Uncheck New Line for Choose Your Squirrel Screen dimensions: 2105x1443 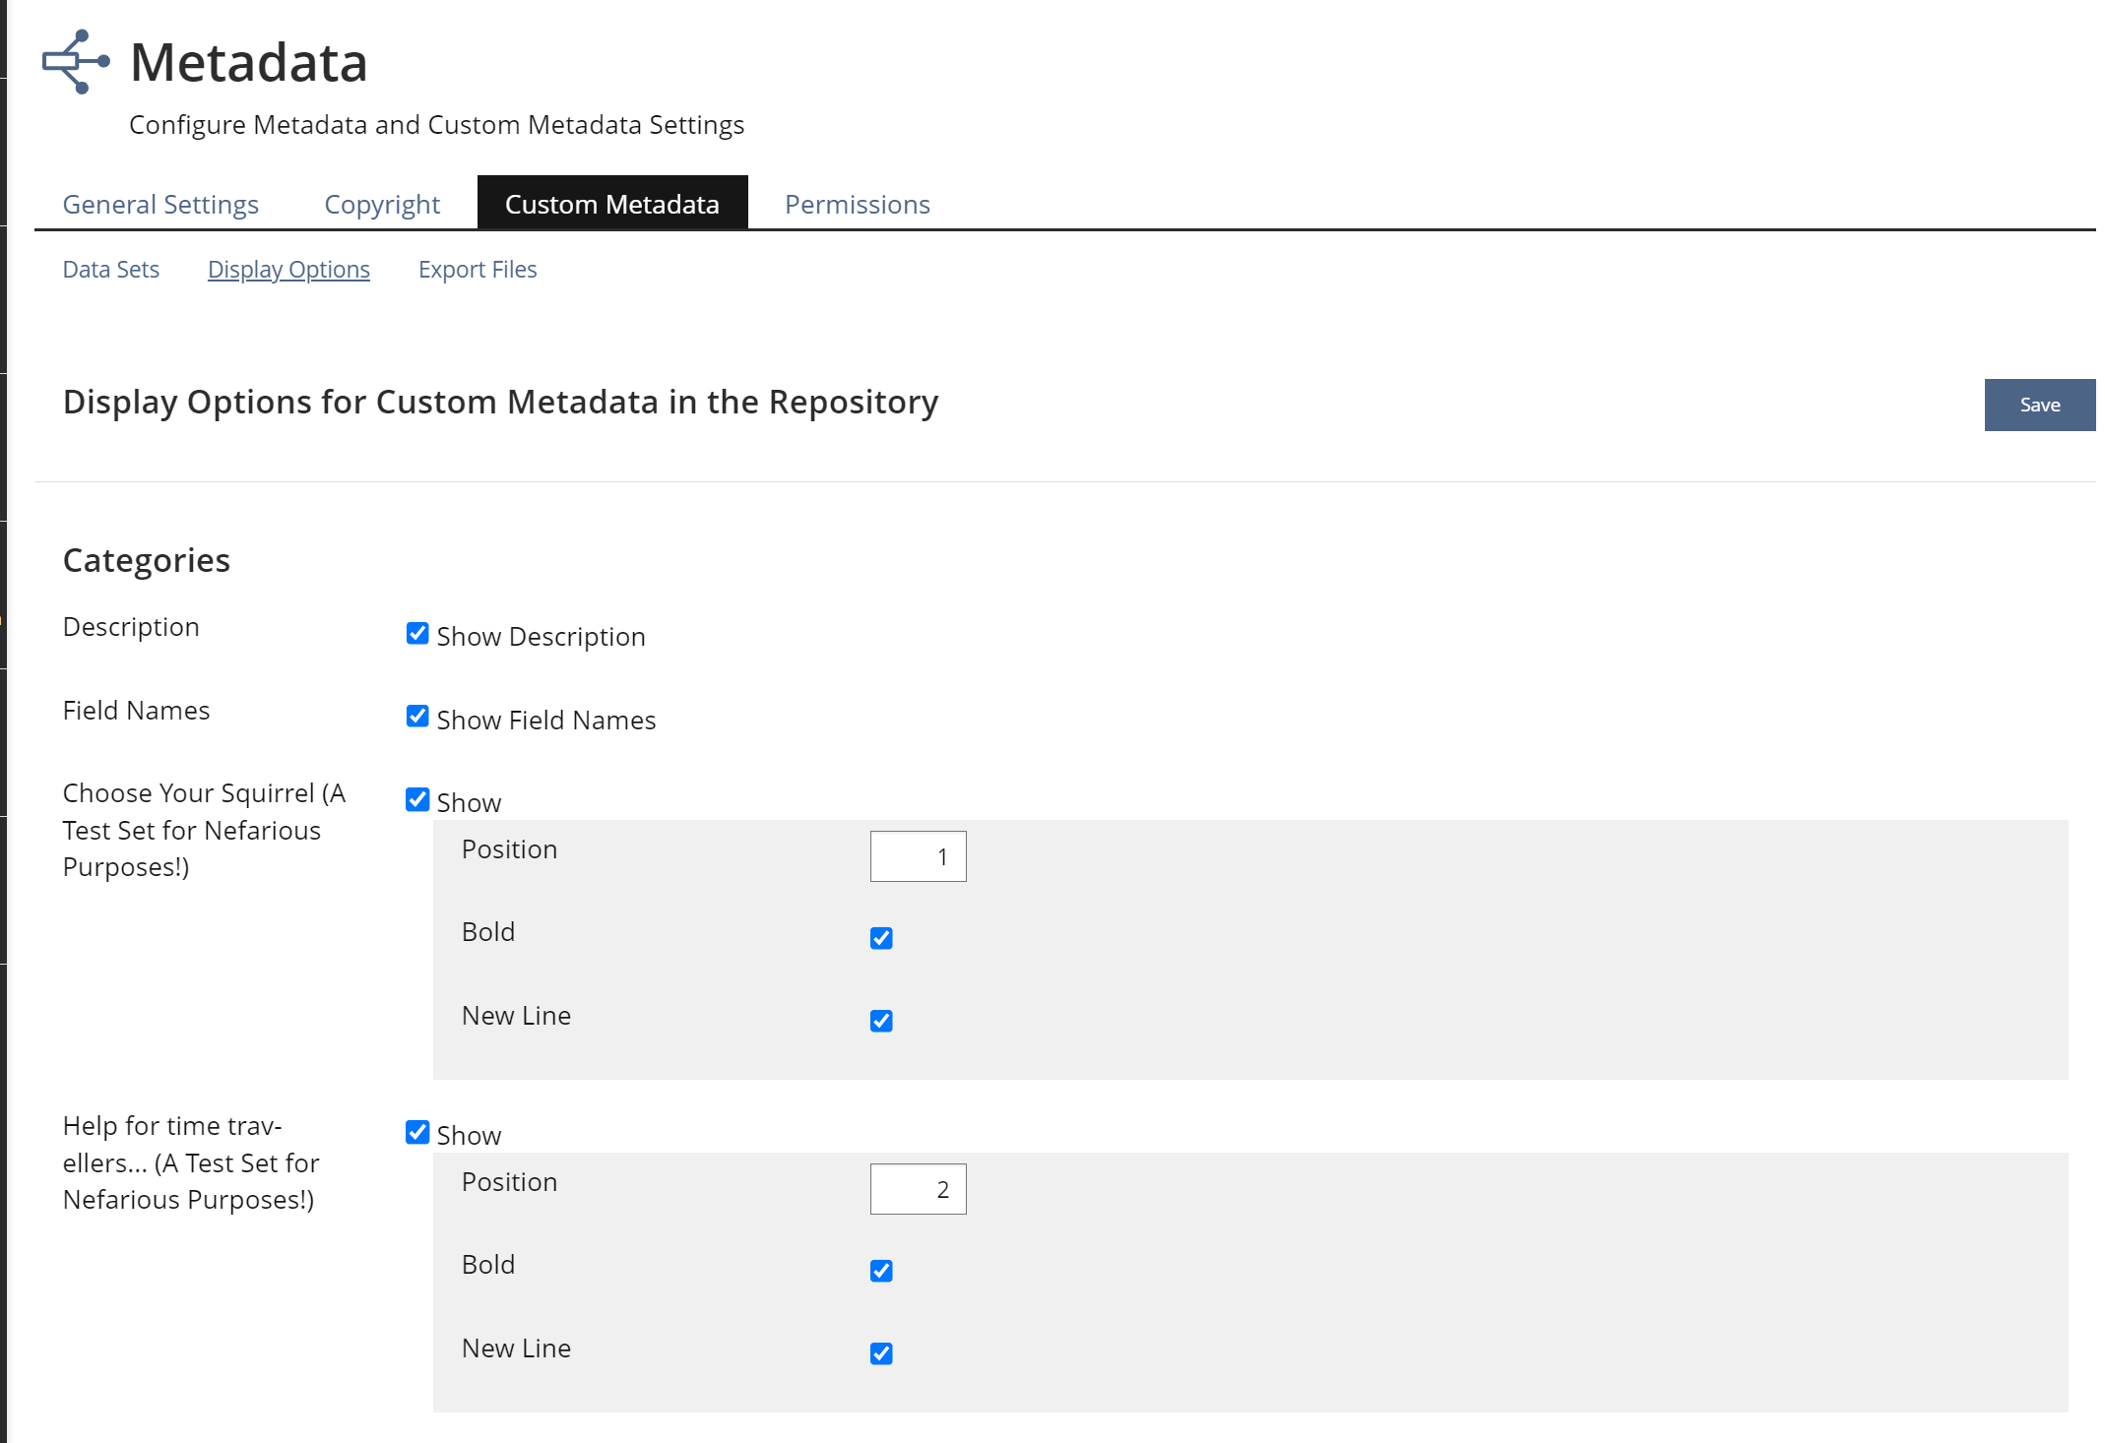coord(881,1021)
